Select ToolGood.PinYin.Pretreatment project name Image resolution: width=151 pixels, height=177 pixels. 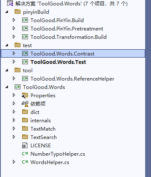(x=67, y=29)
